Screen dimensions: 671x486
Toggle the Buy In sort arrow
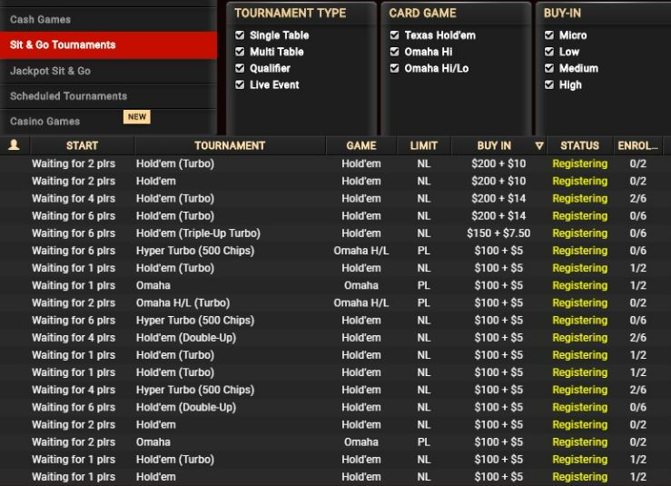click(539, 146)
